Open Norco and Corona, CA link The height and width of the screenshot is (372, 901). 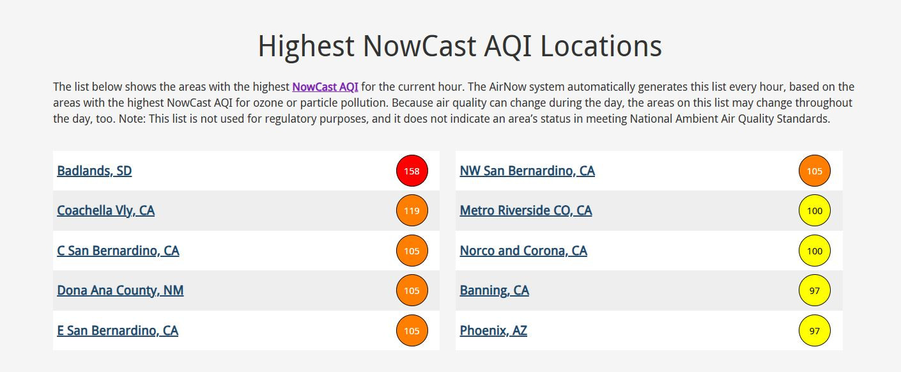(523, 251)
